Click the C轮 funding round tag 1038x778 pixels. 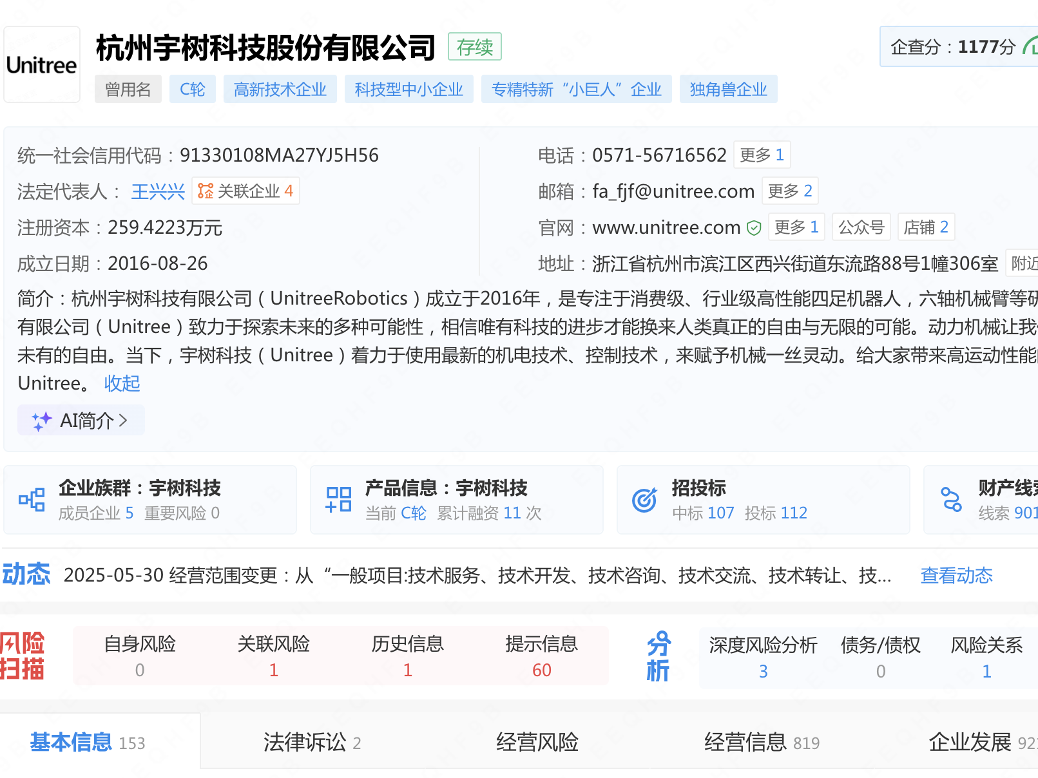[193, 89]
